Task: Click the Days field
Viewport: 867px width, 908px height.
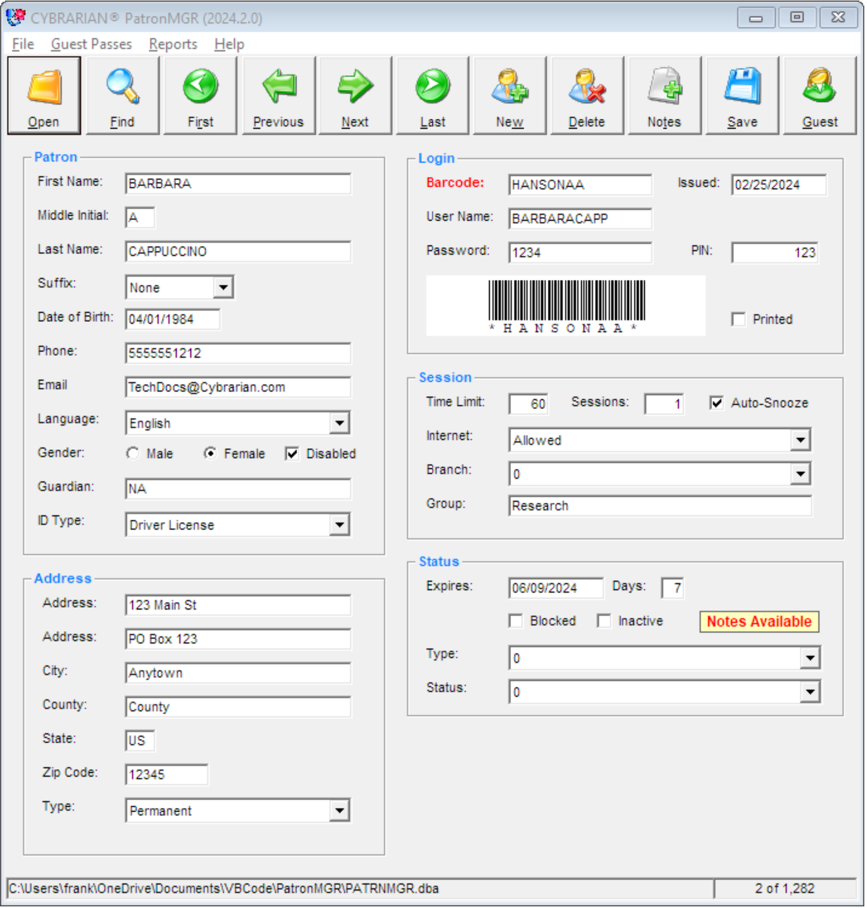Action: pos(673,588)
